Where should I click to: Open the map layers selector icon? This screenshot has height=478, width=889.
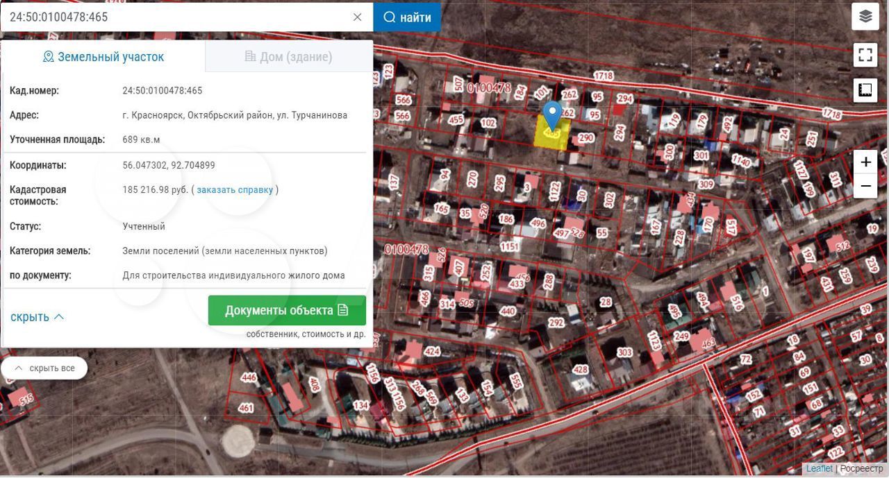(865, 17)
